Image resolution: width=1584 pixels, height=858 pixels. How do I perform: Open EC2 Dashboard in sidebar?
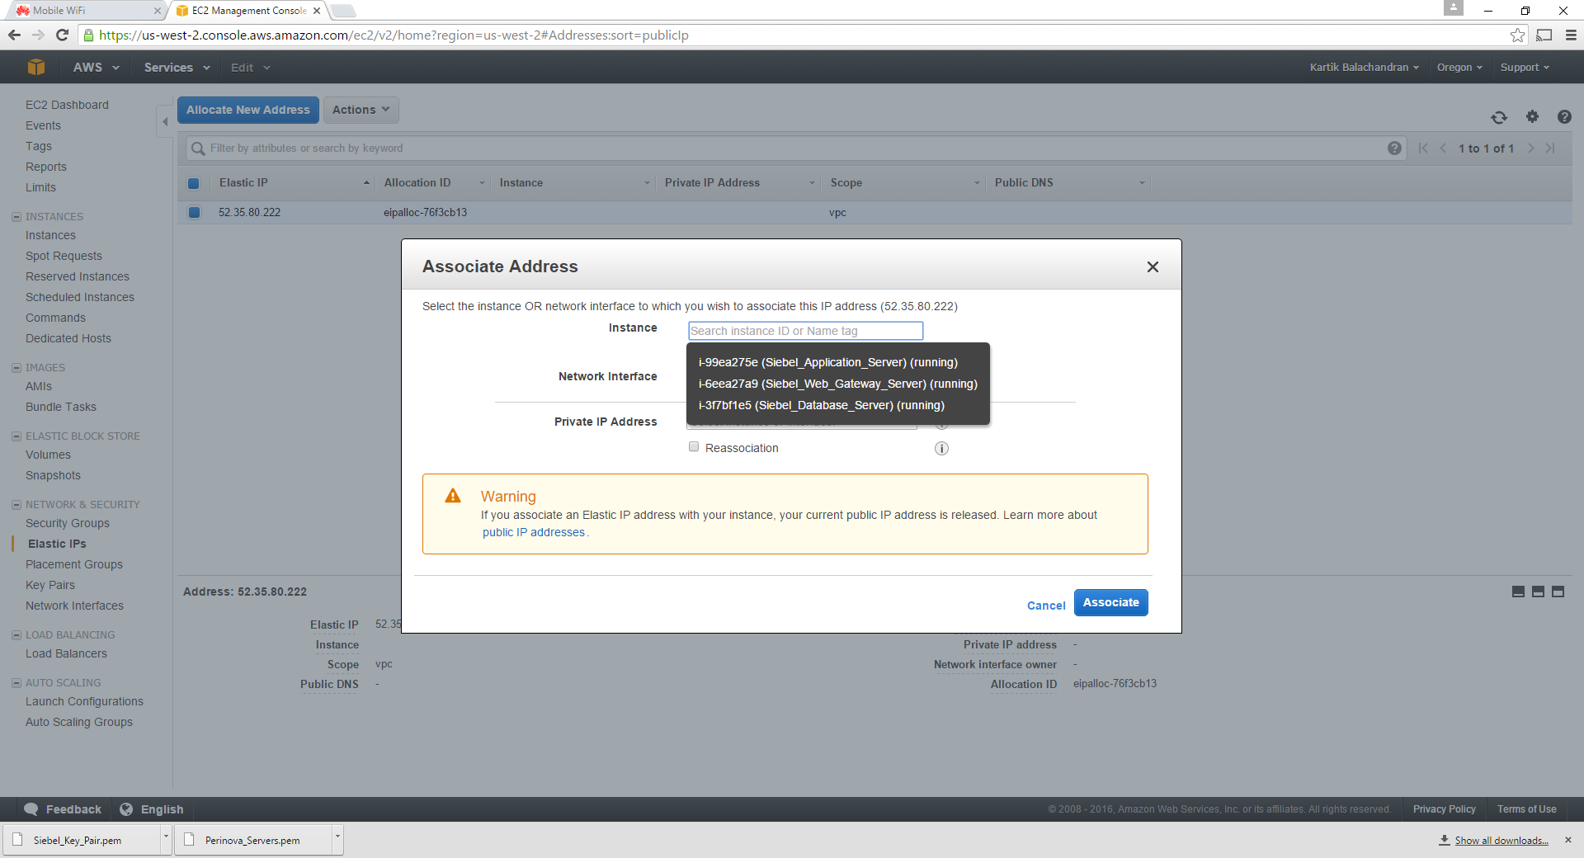click(67, 105)
